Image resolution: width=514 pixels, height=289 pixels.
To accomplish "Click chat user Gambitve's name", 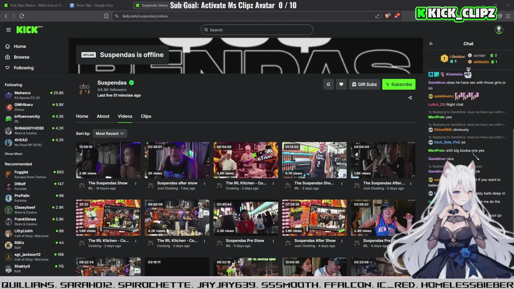I will pos(436,83).
